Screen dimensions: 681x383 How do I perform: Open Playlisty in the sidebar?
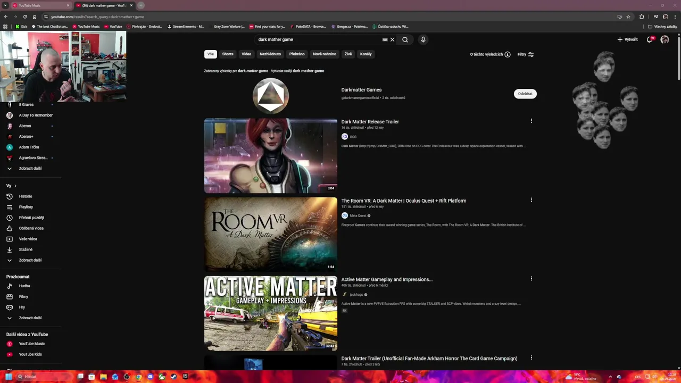tap(26, 207)
